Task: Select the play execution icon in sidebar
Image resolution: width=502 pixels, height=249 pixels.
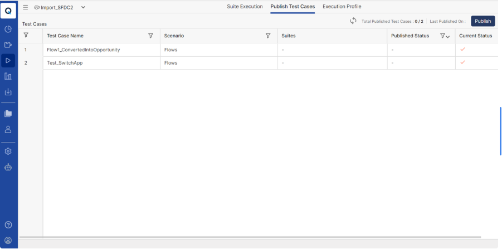Action: pyautogui.click(x=8, y=61)
